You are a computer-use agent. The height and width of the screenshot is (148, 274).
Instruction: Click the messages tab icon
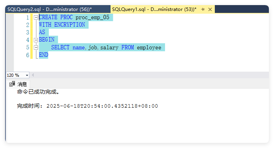pos(12,84)
